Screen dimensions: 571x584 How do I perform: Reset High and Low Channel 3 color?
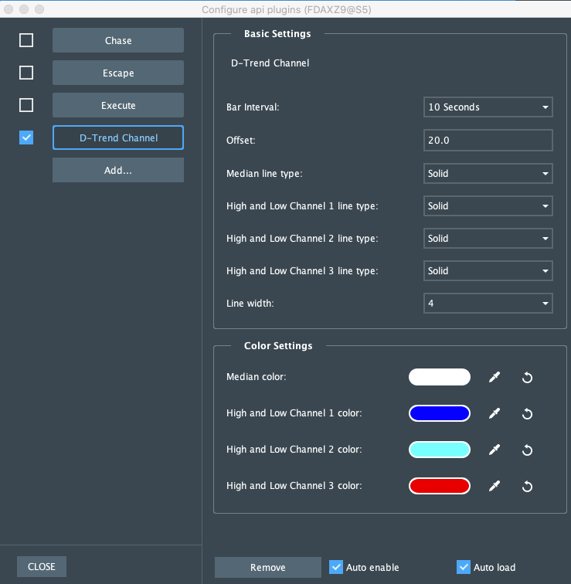click(527, 486)
